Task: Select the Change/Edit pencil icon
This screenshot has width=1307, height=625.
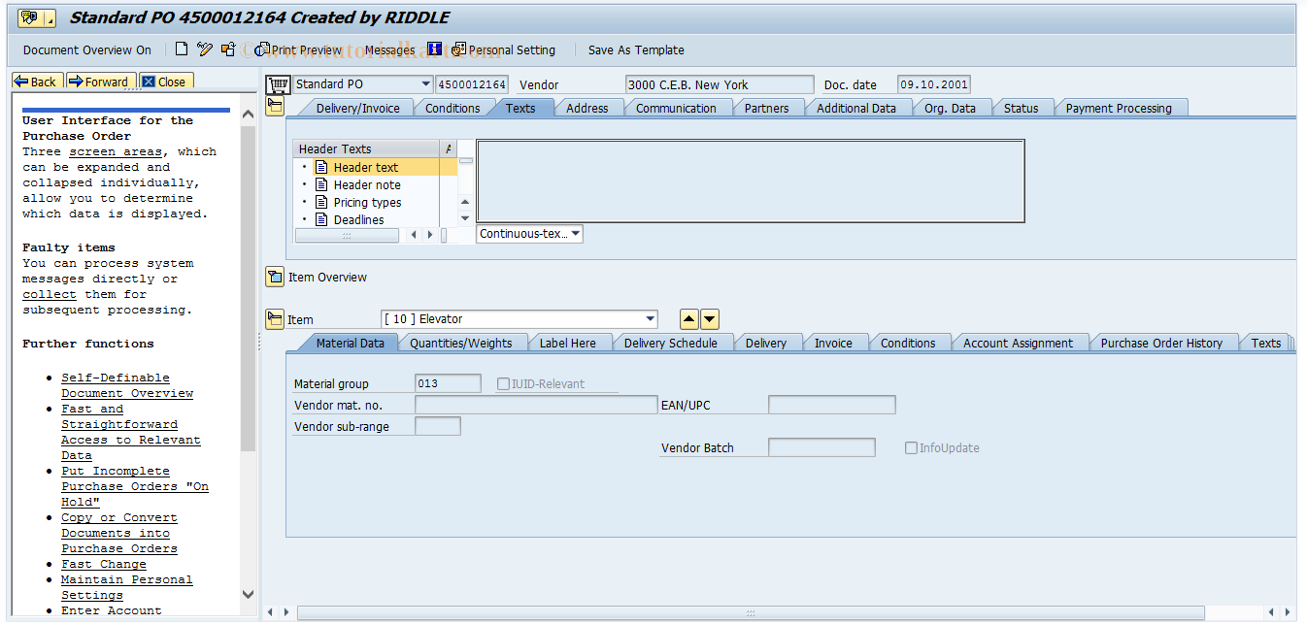Action: (204, 49)
